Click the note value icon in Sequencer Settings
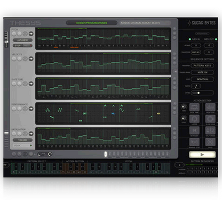The height and width of the screenshot is (200, 222). coord(196,86)
